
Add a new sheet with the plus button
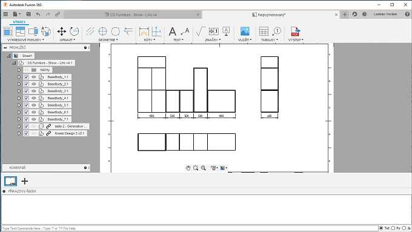(25, 181)
